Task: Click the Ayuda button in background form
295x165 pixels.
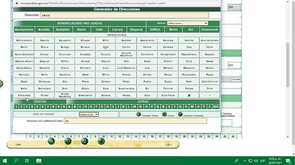Action: pyautogui.click(x=236, y=79)
